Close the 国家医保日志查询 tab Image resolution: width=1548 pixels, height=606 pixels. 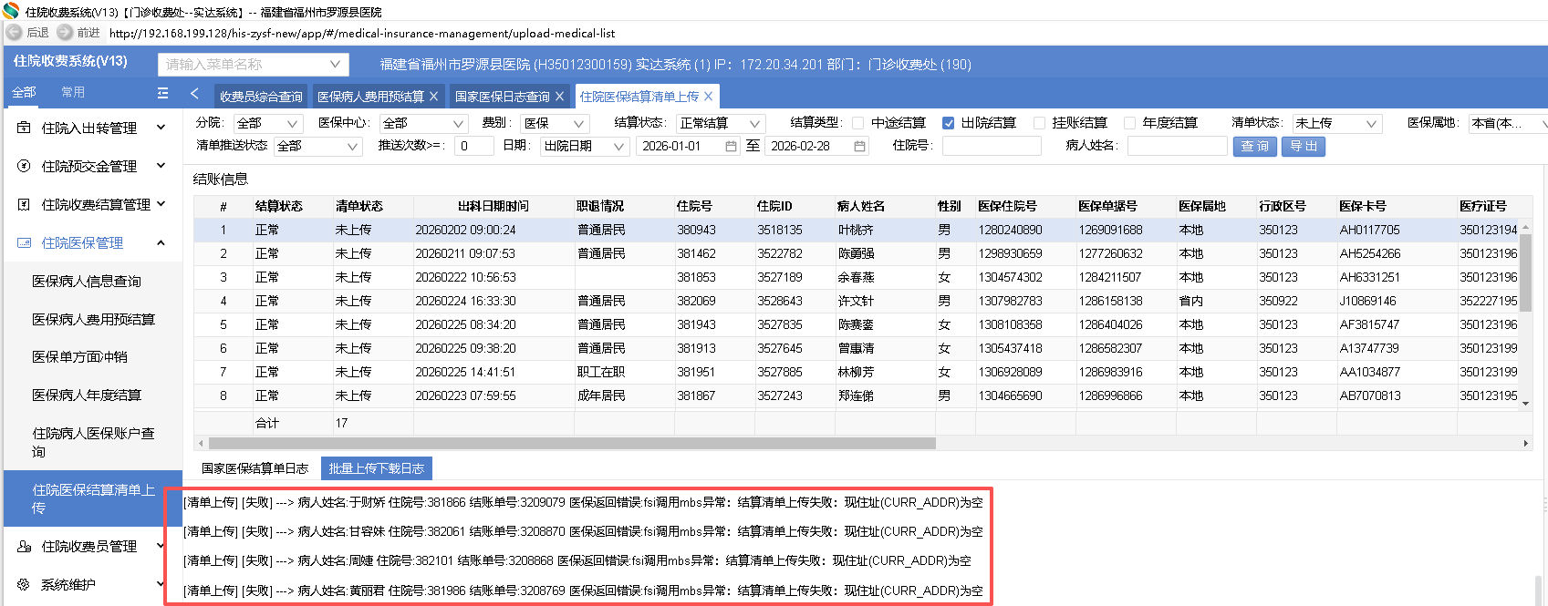click(x=560, y=96)
